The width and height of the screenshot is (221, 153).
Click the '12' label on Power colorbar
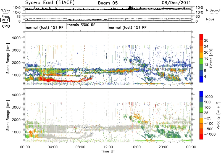tap(206, 65)
